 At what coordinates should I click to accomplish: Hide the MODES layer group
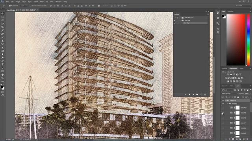[222, 104]
